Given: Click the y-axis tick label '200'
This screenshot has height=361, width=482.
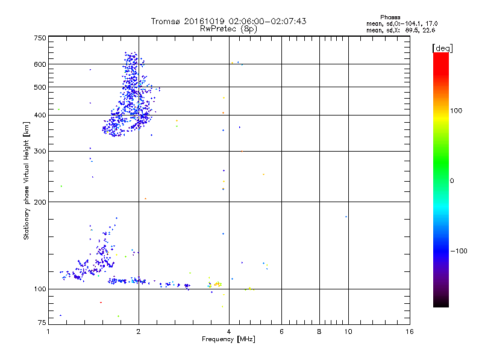Looking at the screenshot, I should pyautogui.click(x=40, y=202).
